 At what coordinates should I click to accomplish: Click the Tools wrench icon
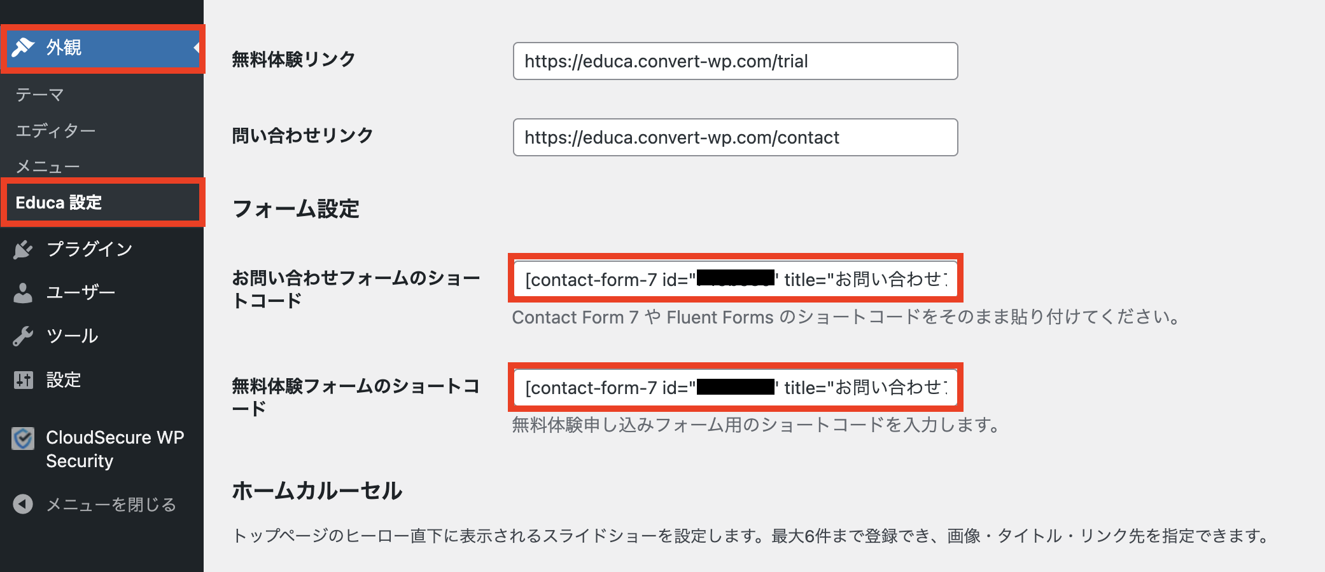tap(23, 336)
